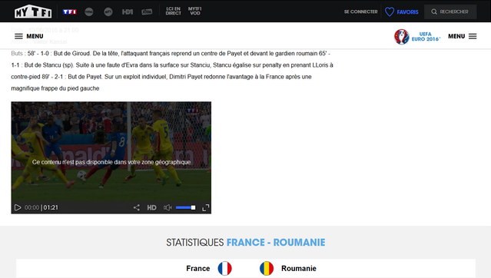Toggle HD quality in the player
Image resolution: width=491 pixels, height=278 pixels.
(152, 207)
